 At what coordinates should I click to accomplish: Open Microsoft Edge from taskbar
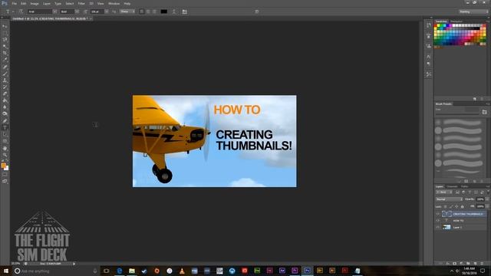pyautogui.click(x=120, y=271)
